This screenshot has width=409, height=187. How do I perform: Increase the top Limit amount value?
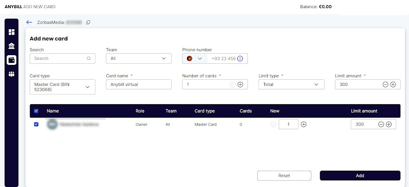point(393,84)
